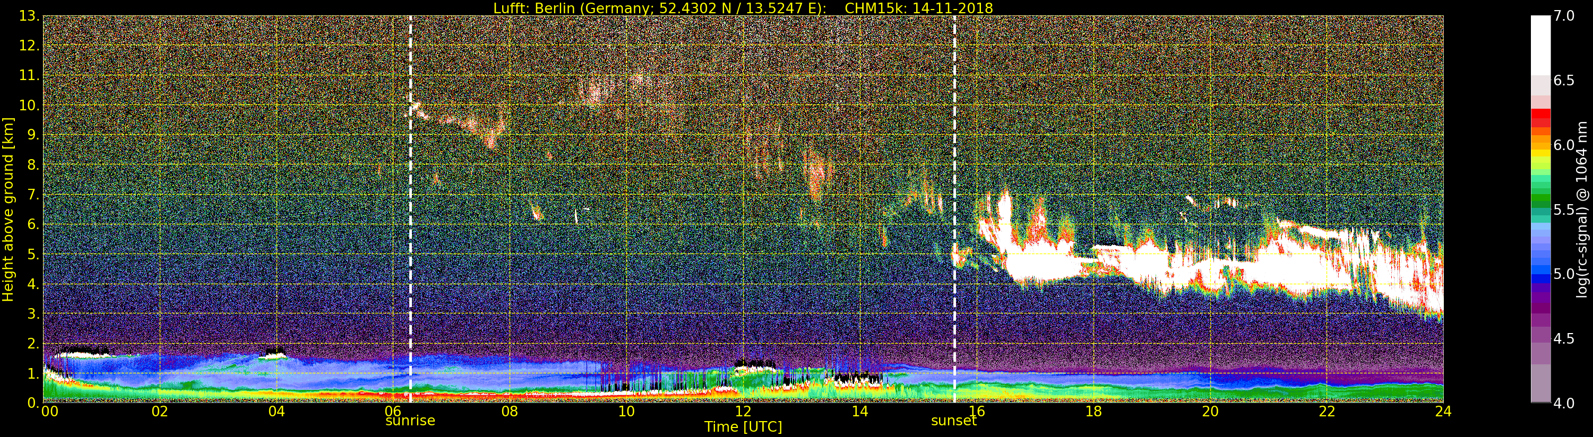Click the time-axis tick label '22'
The height and width of the screenshot is (437, 1593).
[1327, 412]
